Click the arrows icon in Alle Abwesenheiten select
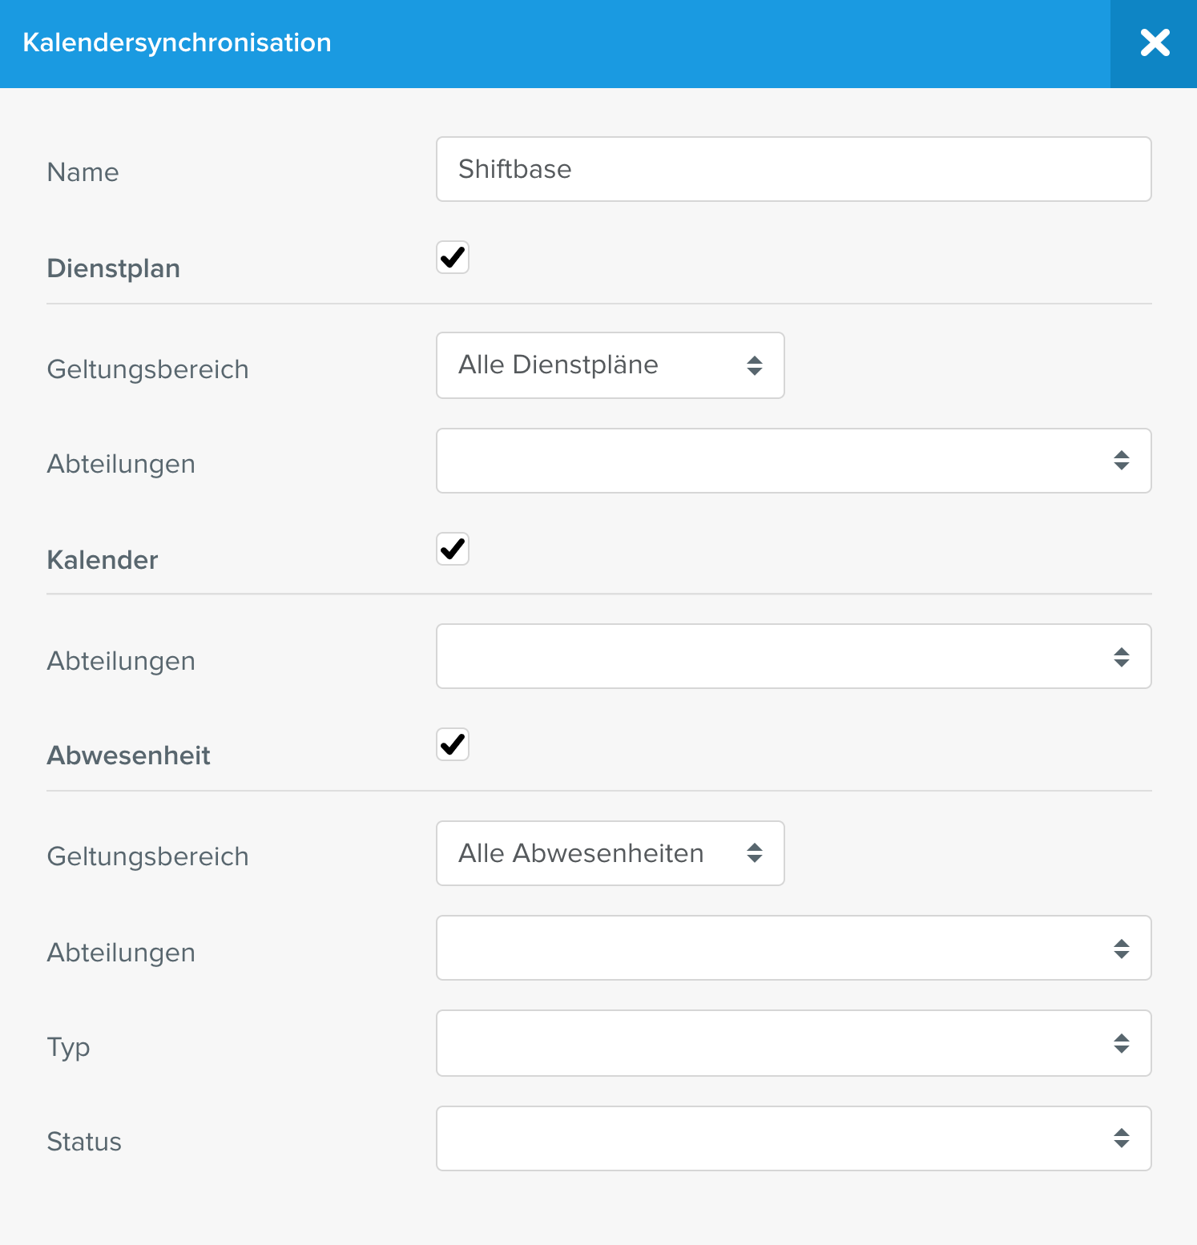Screen dimensions: 1197x1245 click(x=755, y=852)
